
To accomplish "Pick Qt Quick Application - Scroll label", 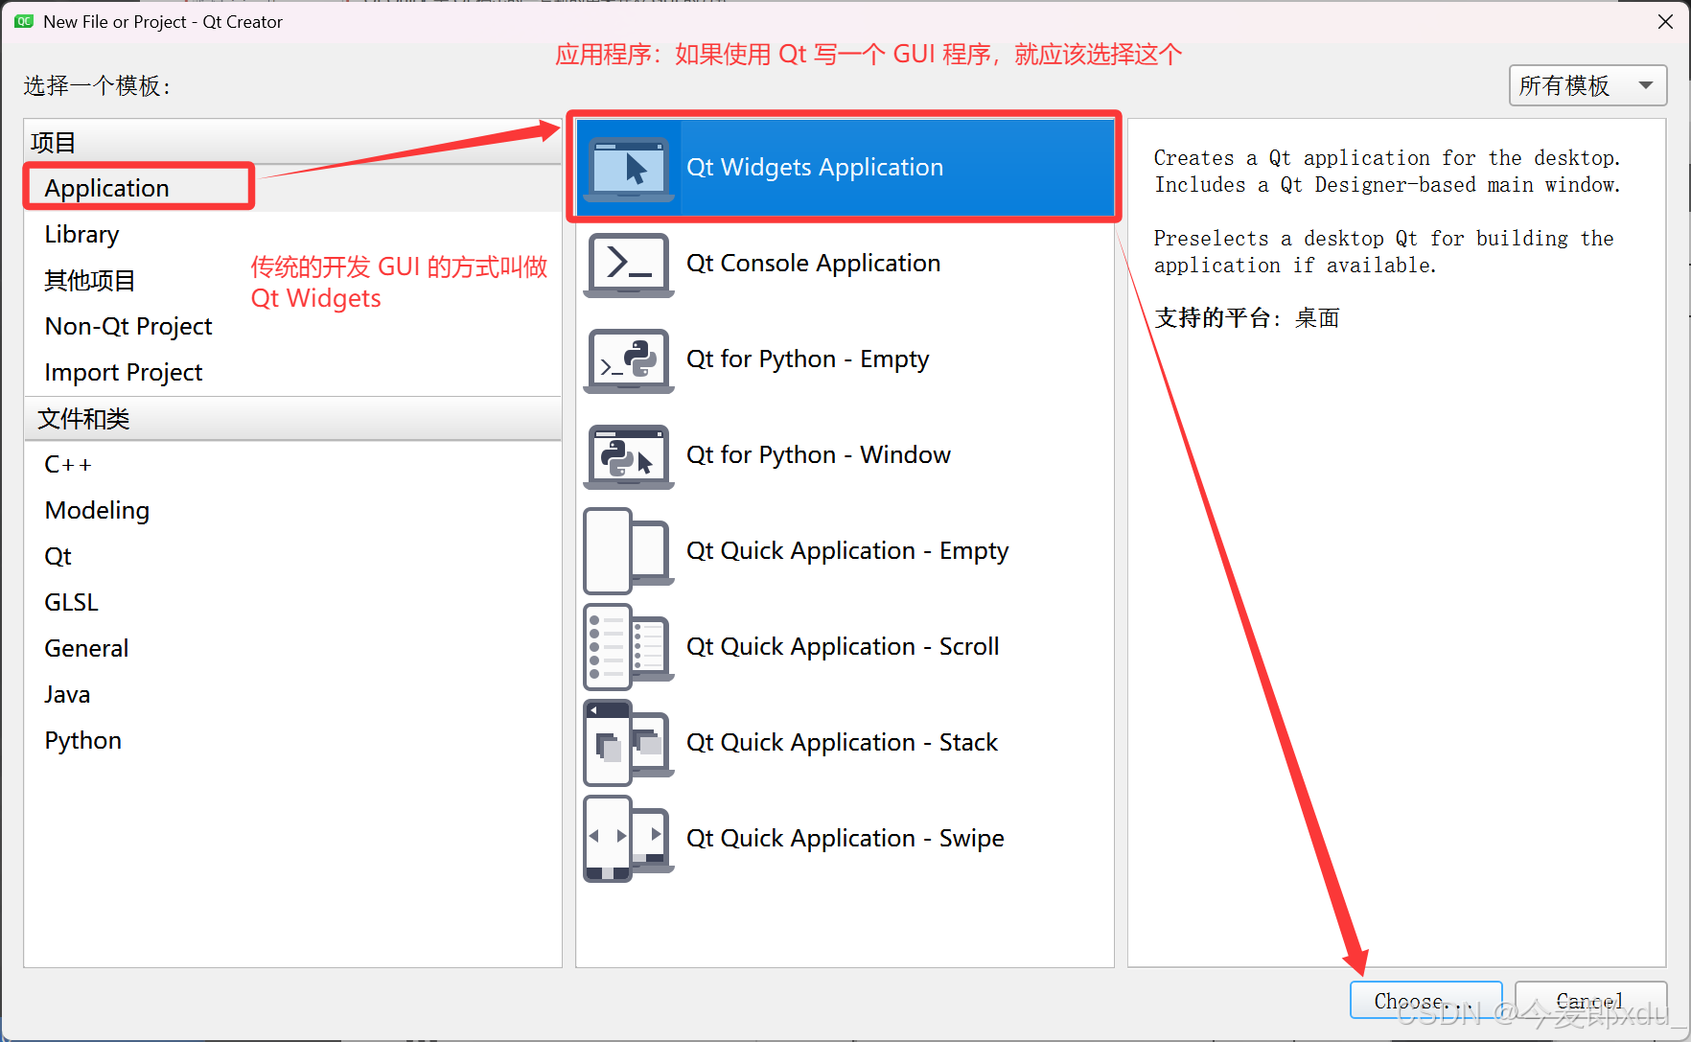I will 843,647.
